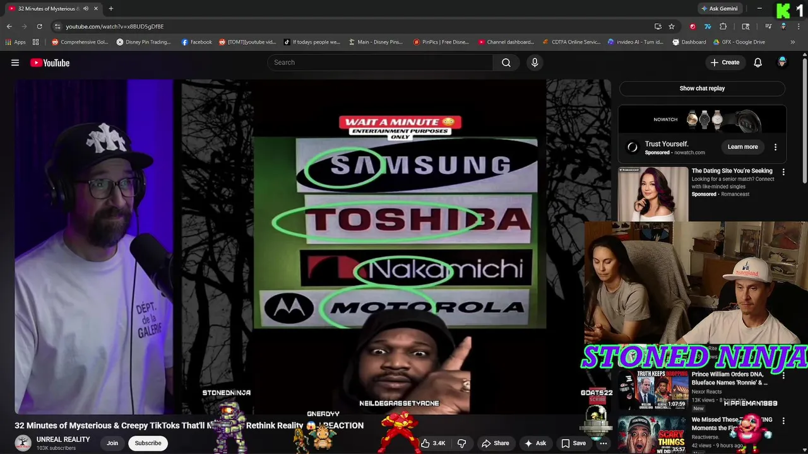Open the Channel dashboard bookmark
The height and width of the screenshot is (454, 808).
506,42
